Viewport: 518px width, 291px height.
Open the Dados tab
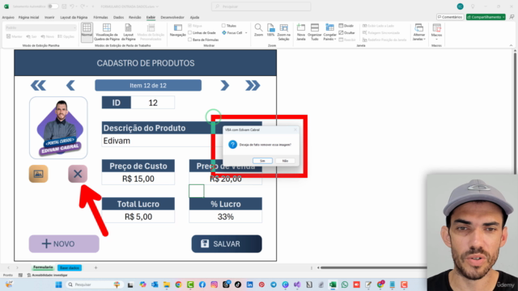[118, 17]
